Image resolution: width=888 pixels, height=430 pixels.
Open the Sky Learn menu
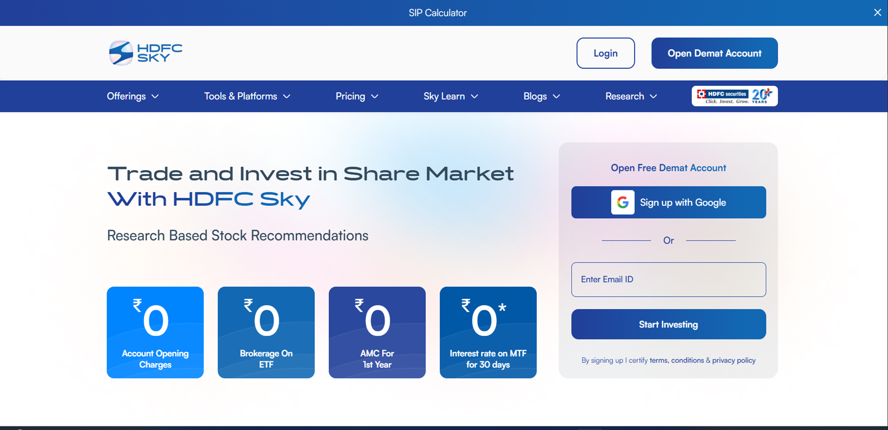click(x=450, y=96)
